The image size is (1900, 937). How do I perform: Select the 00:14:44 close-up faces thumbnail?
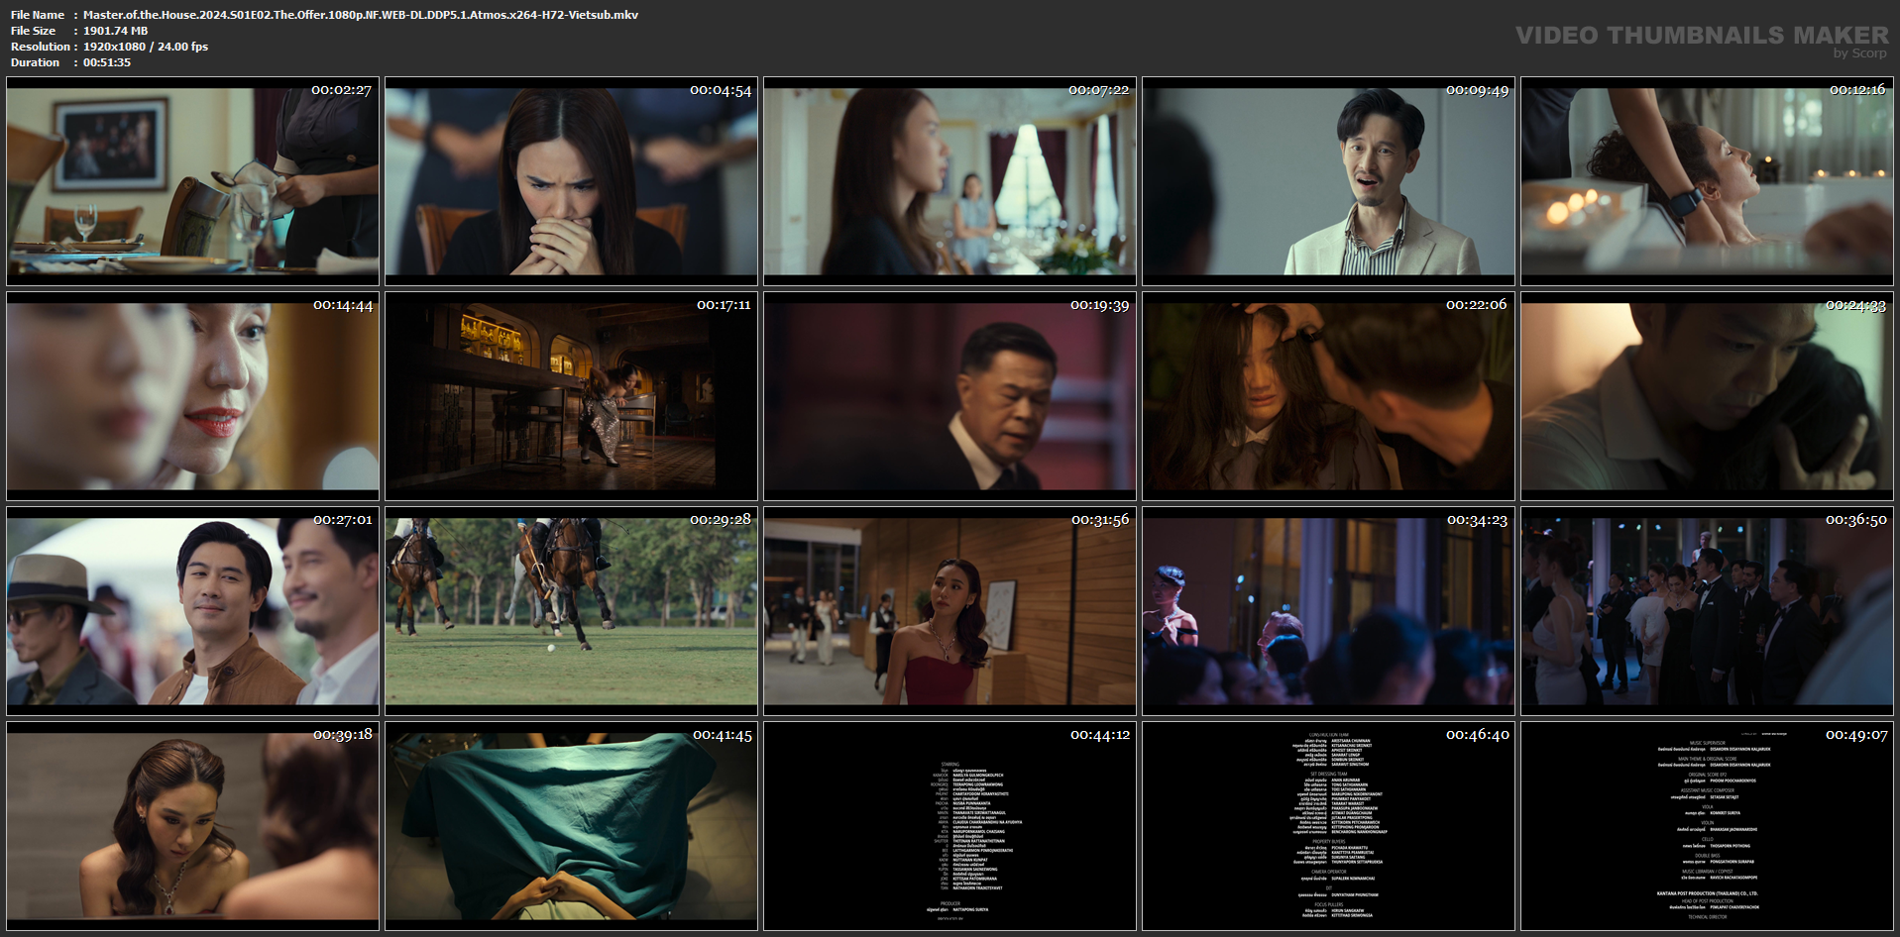click(192, 396)
